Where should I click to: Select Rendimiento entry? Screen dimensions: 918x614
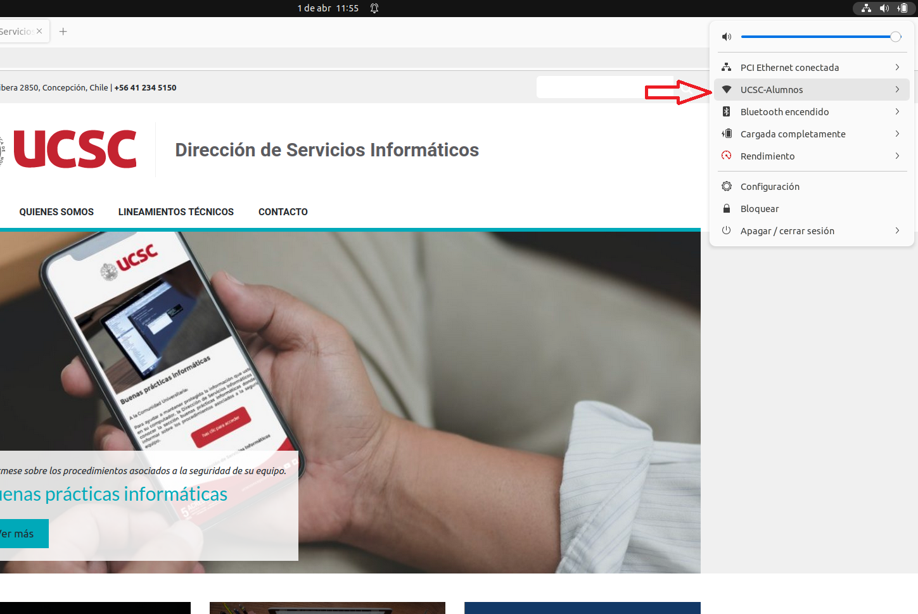pos(812,156)
